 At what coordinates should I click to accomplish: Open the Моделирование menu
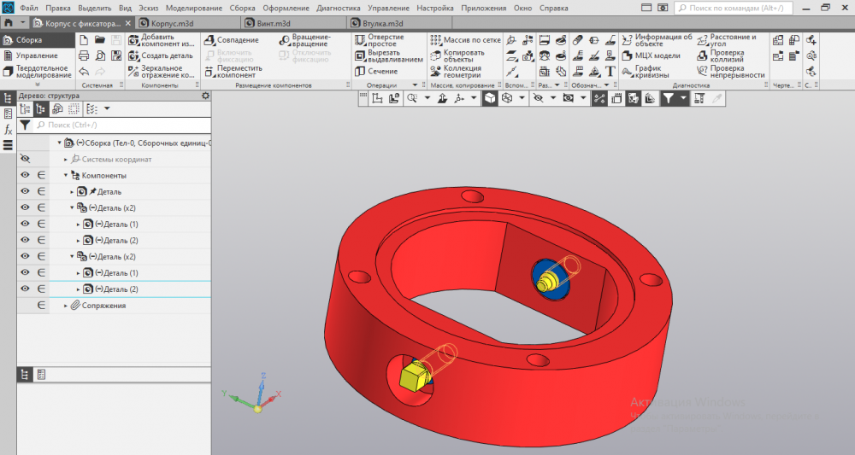pyautogui.click(x=193, y=7)
